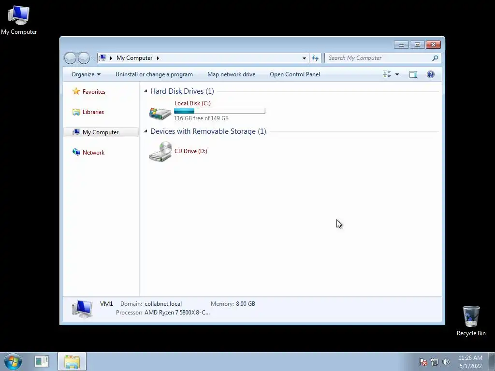The image size is (495, 371).
Task: Open the pinned taskbar program beside Start
Action: 42,361
